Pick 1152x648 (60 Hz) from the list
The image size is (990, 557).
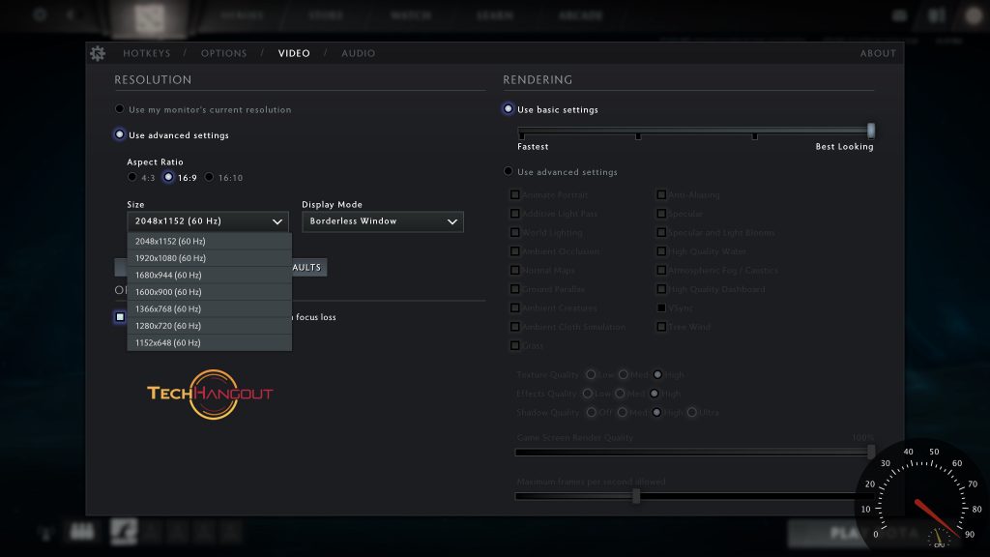209,342
